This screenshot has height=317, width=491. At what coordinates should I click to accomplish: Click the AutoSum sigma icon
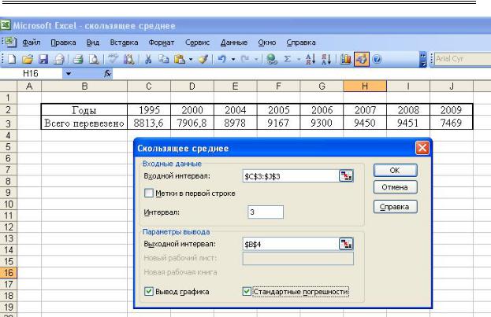pyautogui.click(x=287, y=59)
